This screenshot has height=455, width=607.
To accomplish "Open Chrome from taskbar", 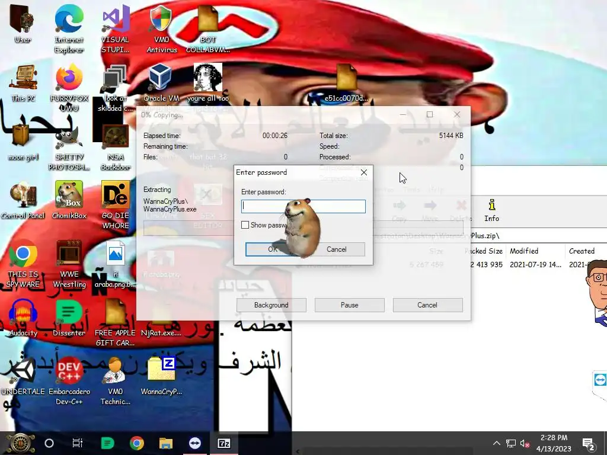I will pos(136,443).
